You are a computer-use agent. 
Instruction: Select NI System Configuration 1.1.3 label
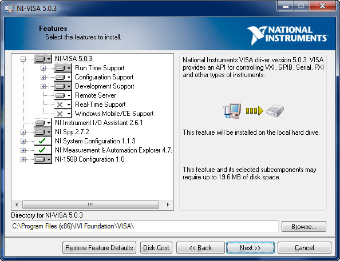tap(95, 141)
